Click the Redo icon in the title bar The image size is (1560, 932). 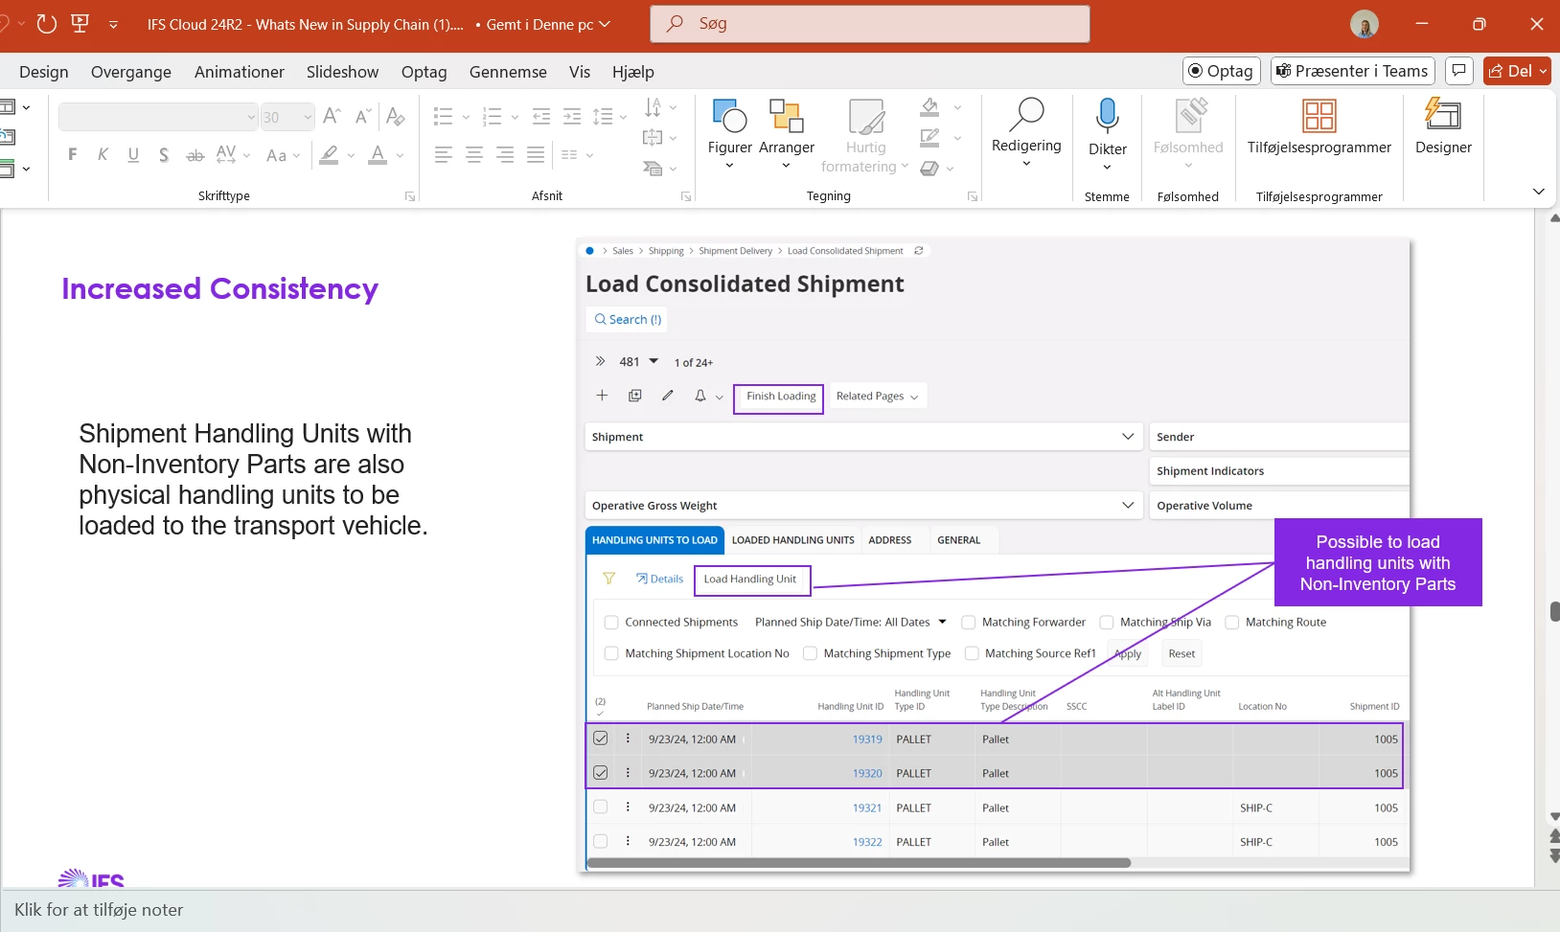(x=46, y=24)
